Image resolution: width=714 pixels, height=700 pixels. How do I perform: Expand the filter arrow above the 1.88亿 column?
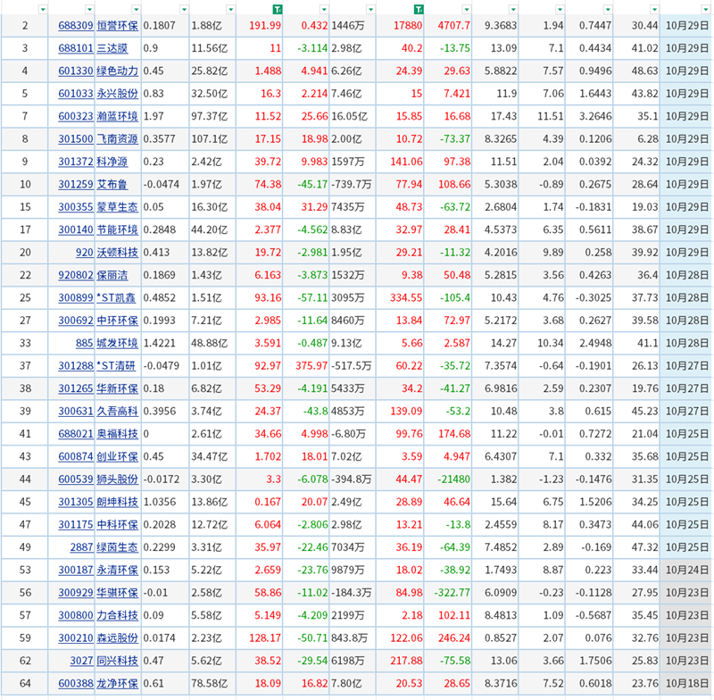[231, 9]
